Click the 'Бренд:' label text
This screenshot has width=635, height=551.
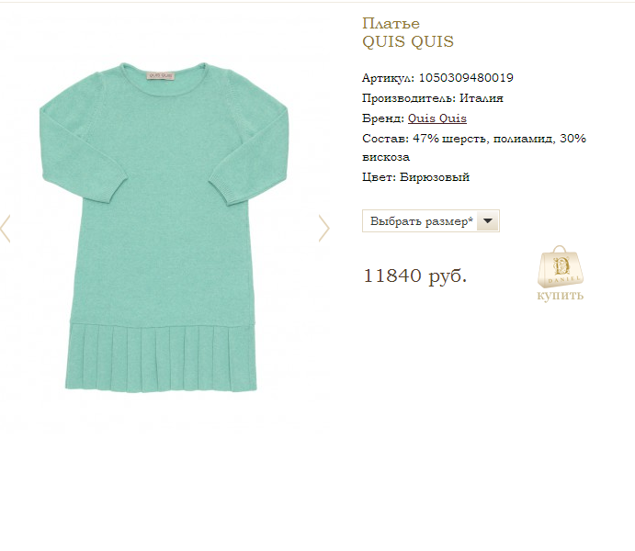[383, 118]
